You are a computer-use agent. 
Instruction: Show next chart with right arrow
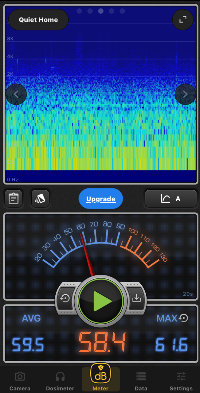click(x=185, y=94)
